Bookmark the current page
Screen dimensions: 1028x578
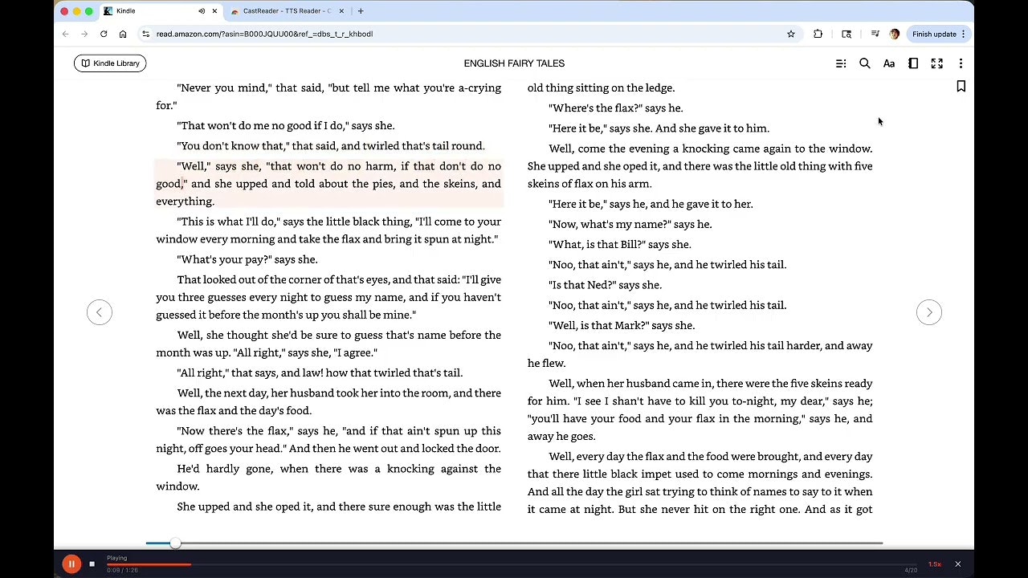point(961,86)
